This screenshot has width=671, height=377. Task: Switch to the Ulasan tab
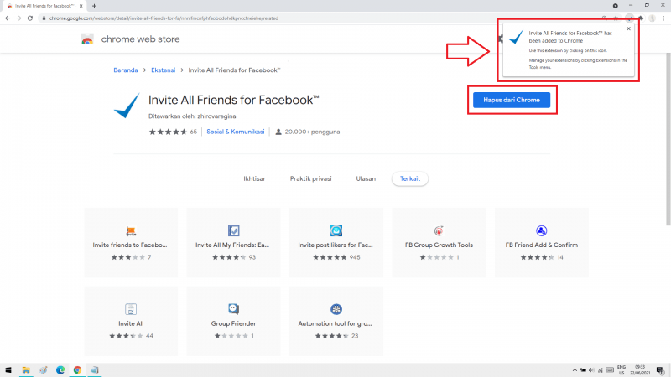[x=366, y=178]
